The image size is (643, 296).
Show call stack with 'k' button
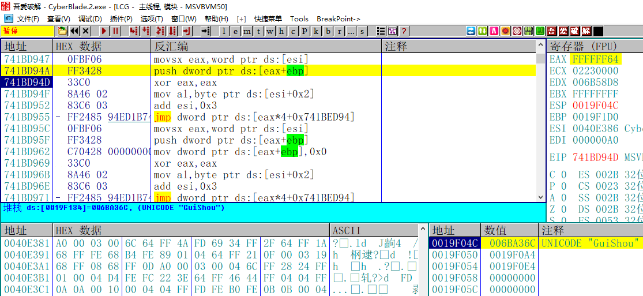coord(316,31)
